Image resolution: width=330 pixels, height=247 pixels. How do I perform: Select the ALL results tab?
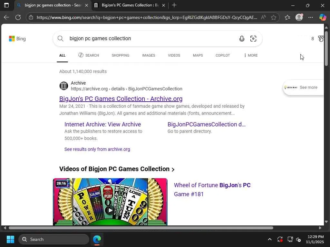(x=62, y=55)
